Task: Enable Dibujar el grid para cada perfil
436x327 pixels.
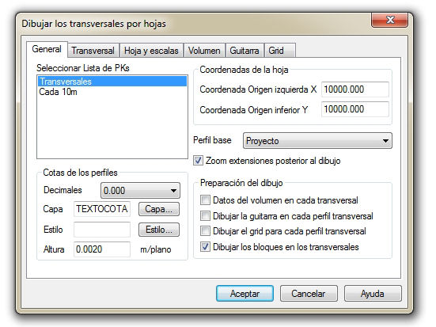Action: point(205,230)
